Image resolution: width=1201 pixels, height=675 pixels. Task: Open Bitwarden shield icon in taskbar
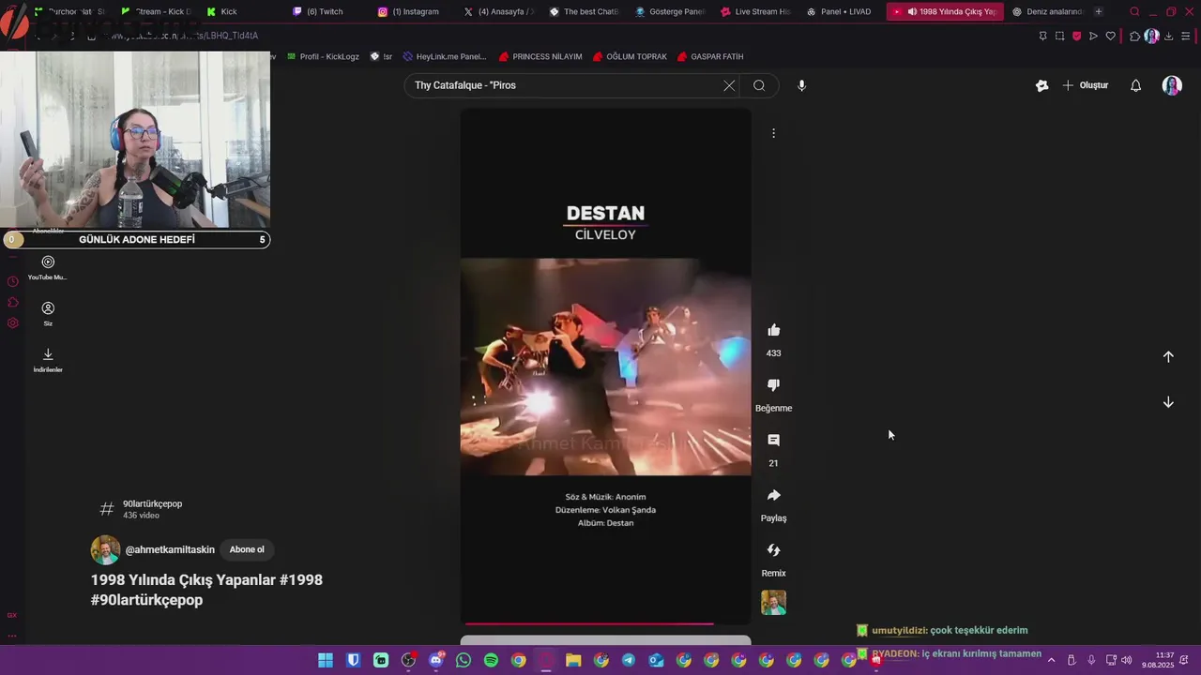pos(353,660)
